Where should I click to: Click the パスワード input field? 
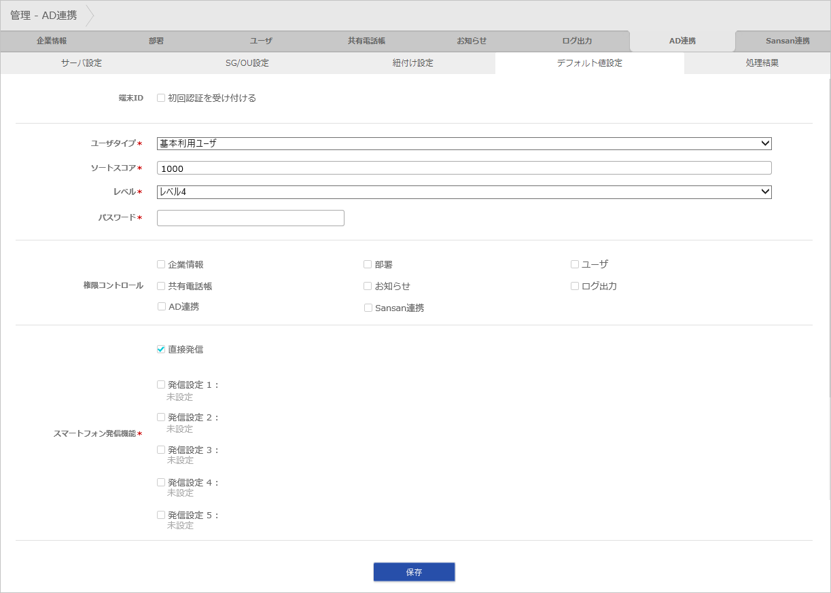(250, 218)
